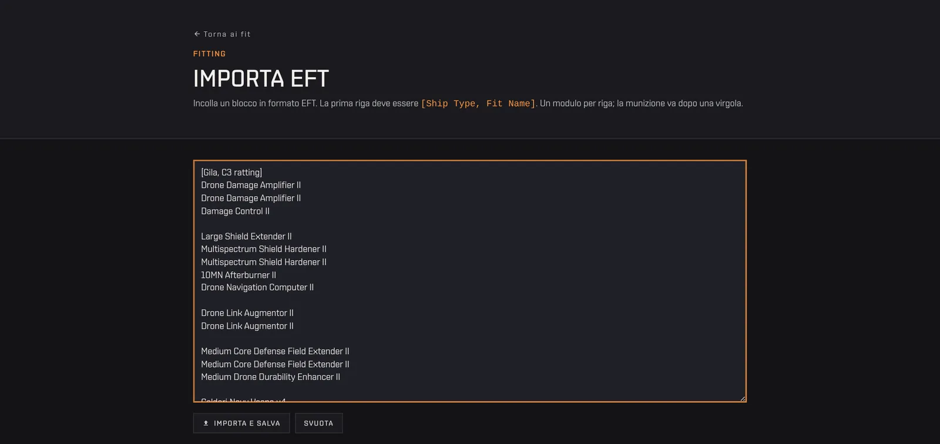Click the back arrow icon near Torna ai fit

click(197, 34)
